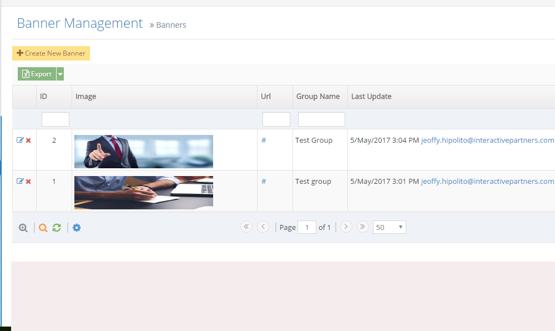The image size is (555, 331).
Task: Click the email link in Test Group row
Action: [487, 141]
